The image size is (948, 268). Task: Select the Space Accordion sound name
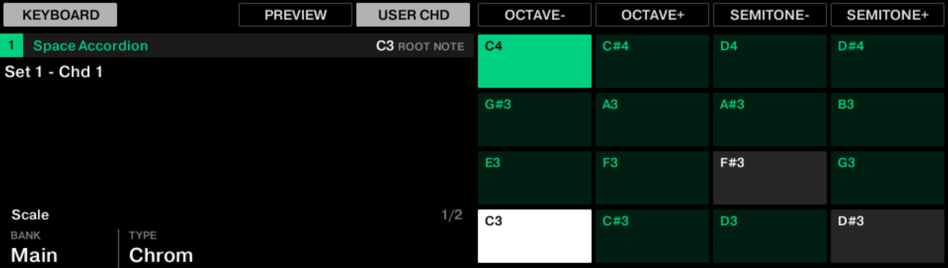click(90, 46)
